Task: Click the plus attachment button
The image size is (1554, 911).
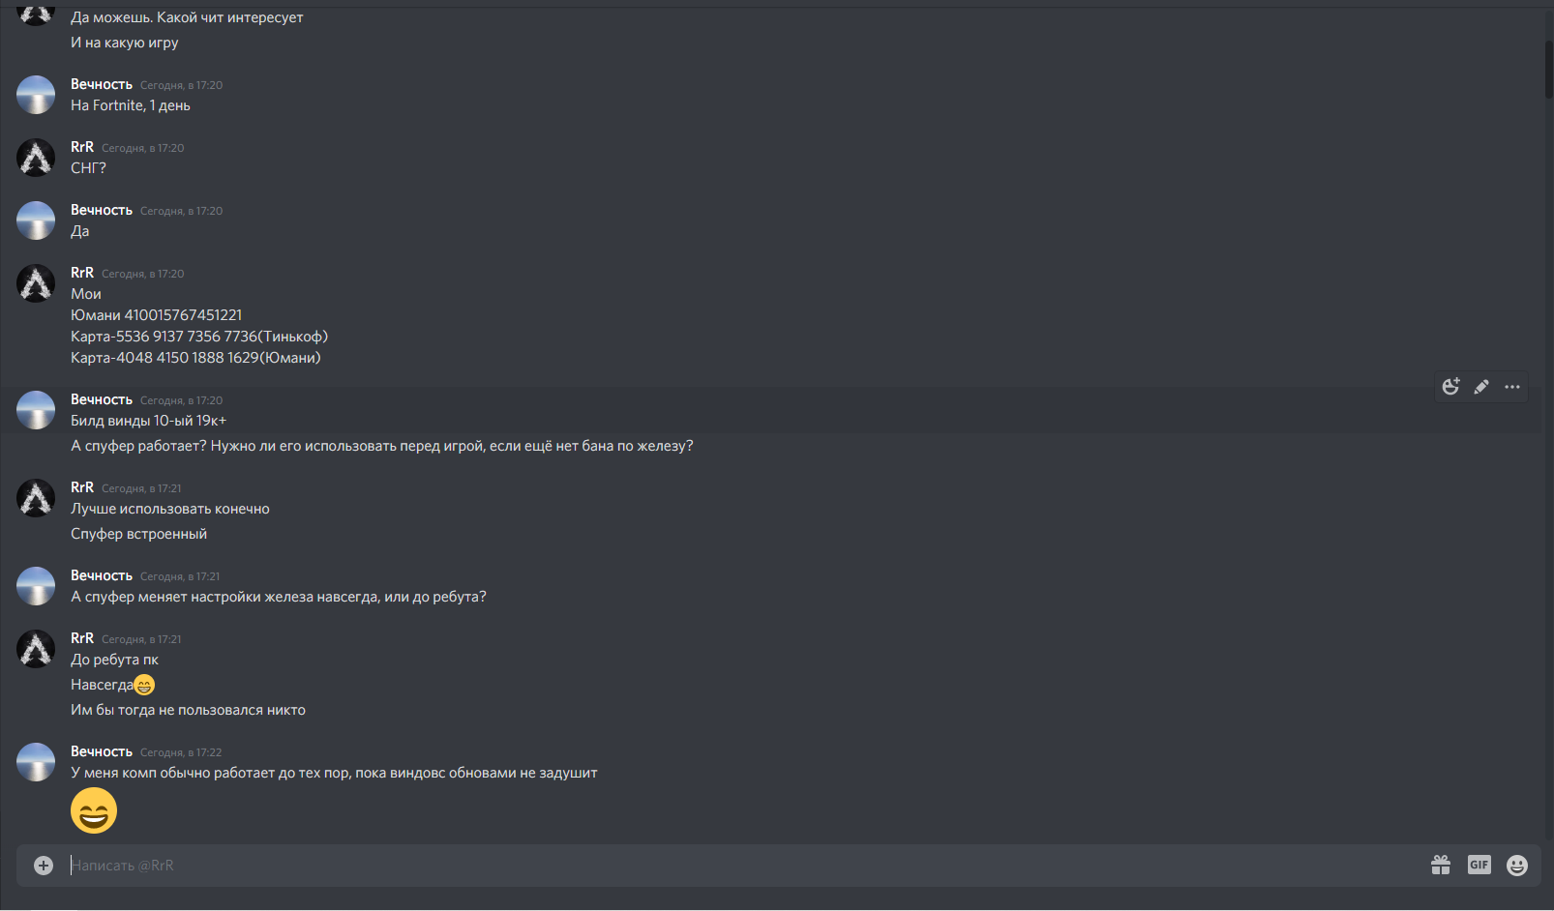Action: [44, 866]
